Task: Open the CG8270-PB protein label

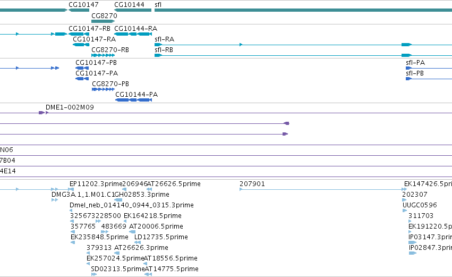Action: pyautogui.click(x=110, y=84)
